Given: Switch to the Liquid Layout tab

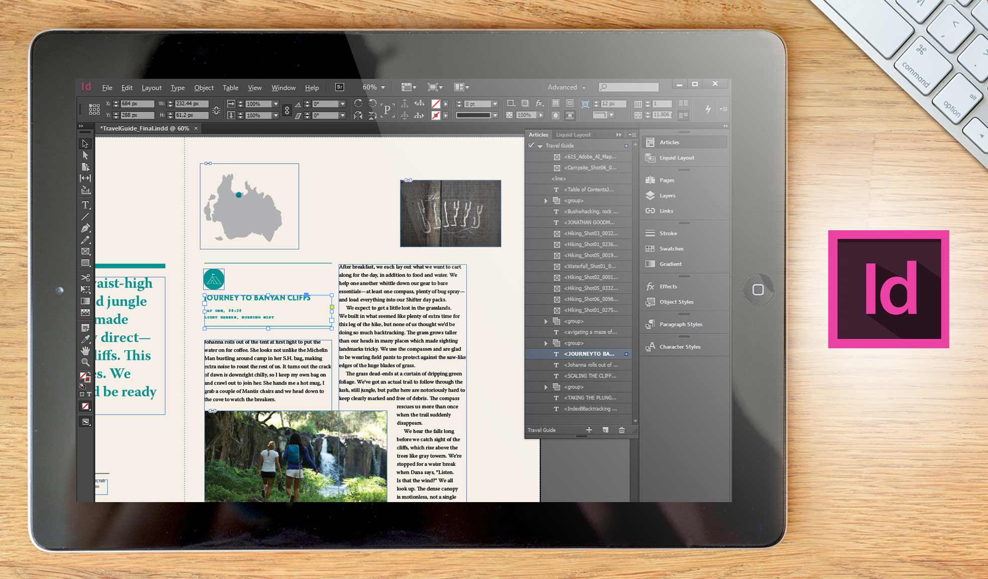Looking at the screenshot, I should point(573,135).
